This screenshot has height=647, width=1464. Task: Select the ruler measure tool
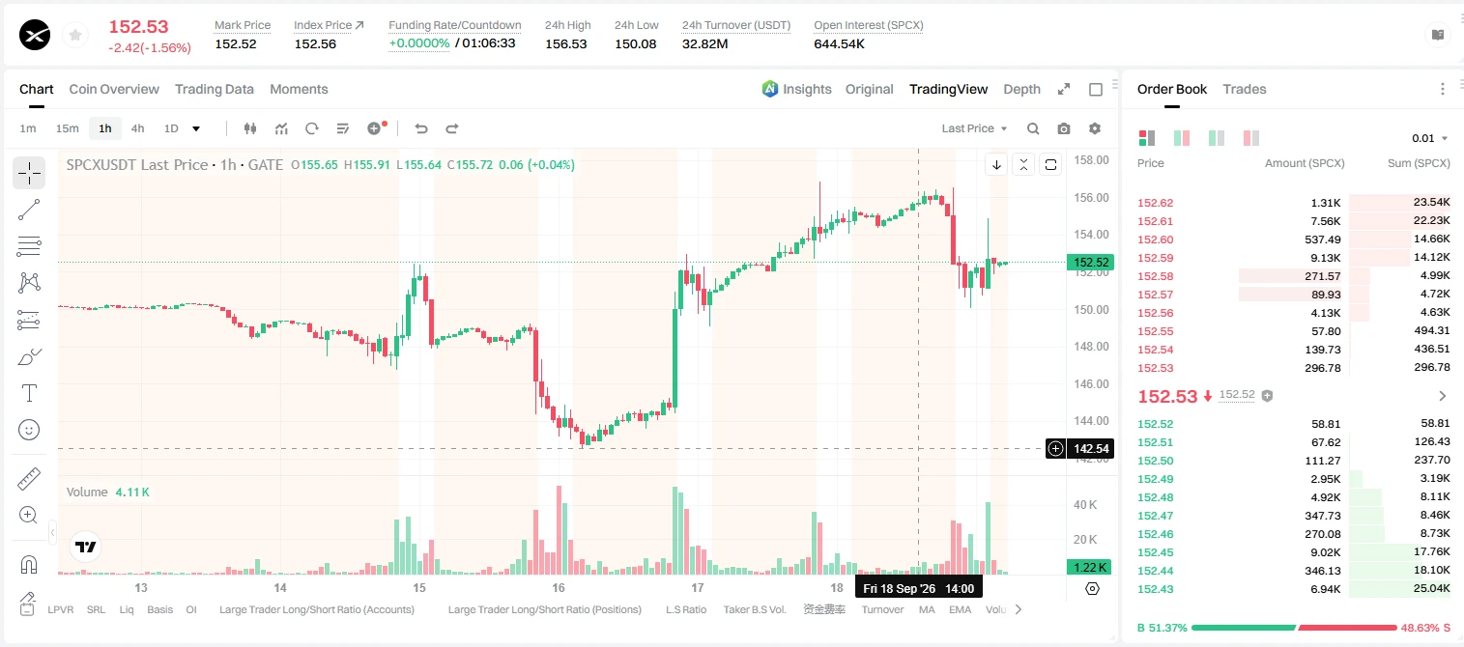pyautogui.click(x=29, y=479)
